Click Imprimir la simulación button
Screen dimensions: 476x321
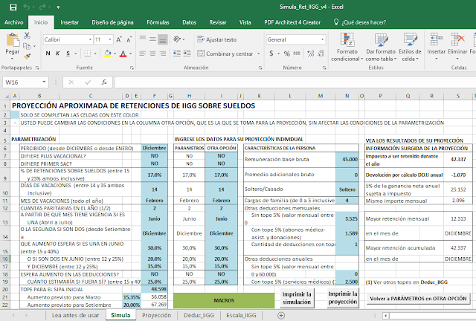click(297, 299)
